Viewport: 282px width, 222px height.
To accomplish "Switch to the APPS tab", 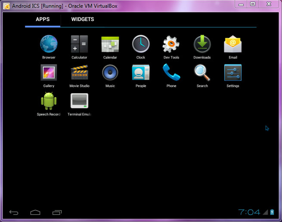I will (43, 19).
